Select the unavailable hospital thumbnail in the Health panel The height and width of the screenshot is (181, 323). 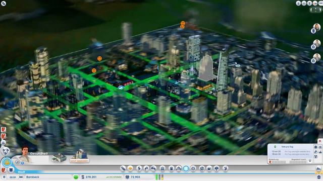pos(80,156)
